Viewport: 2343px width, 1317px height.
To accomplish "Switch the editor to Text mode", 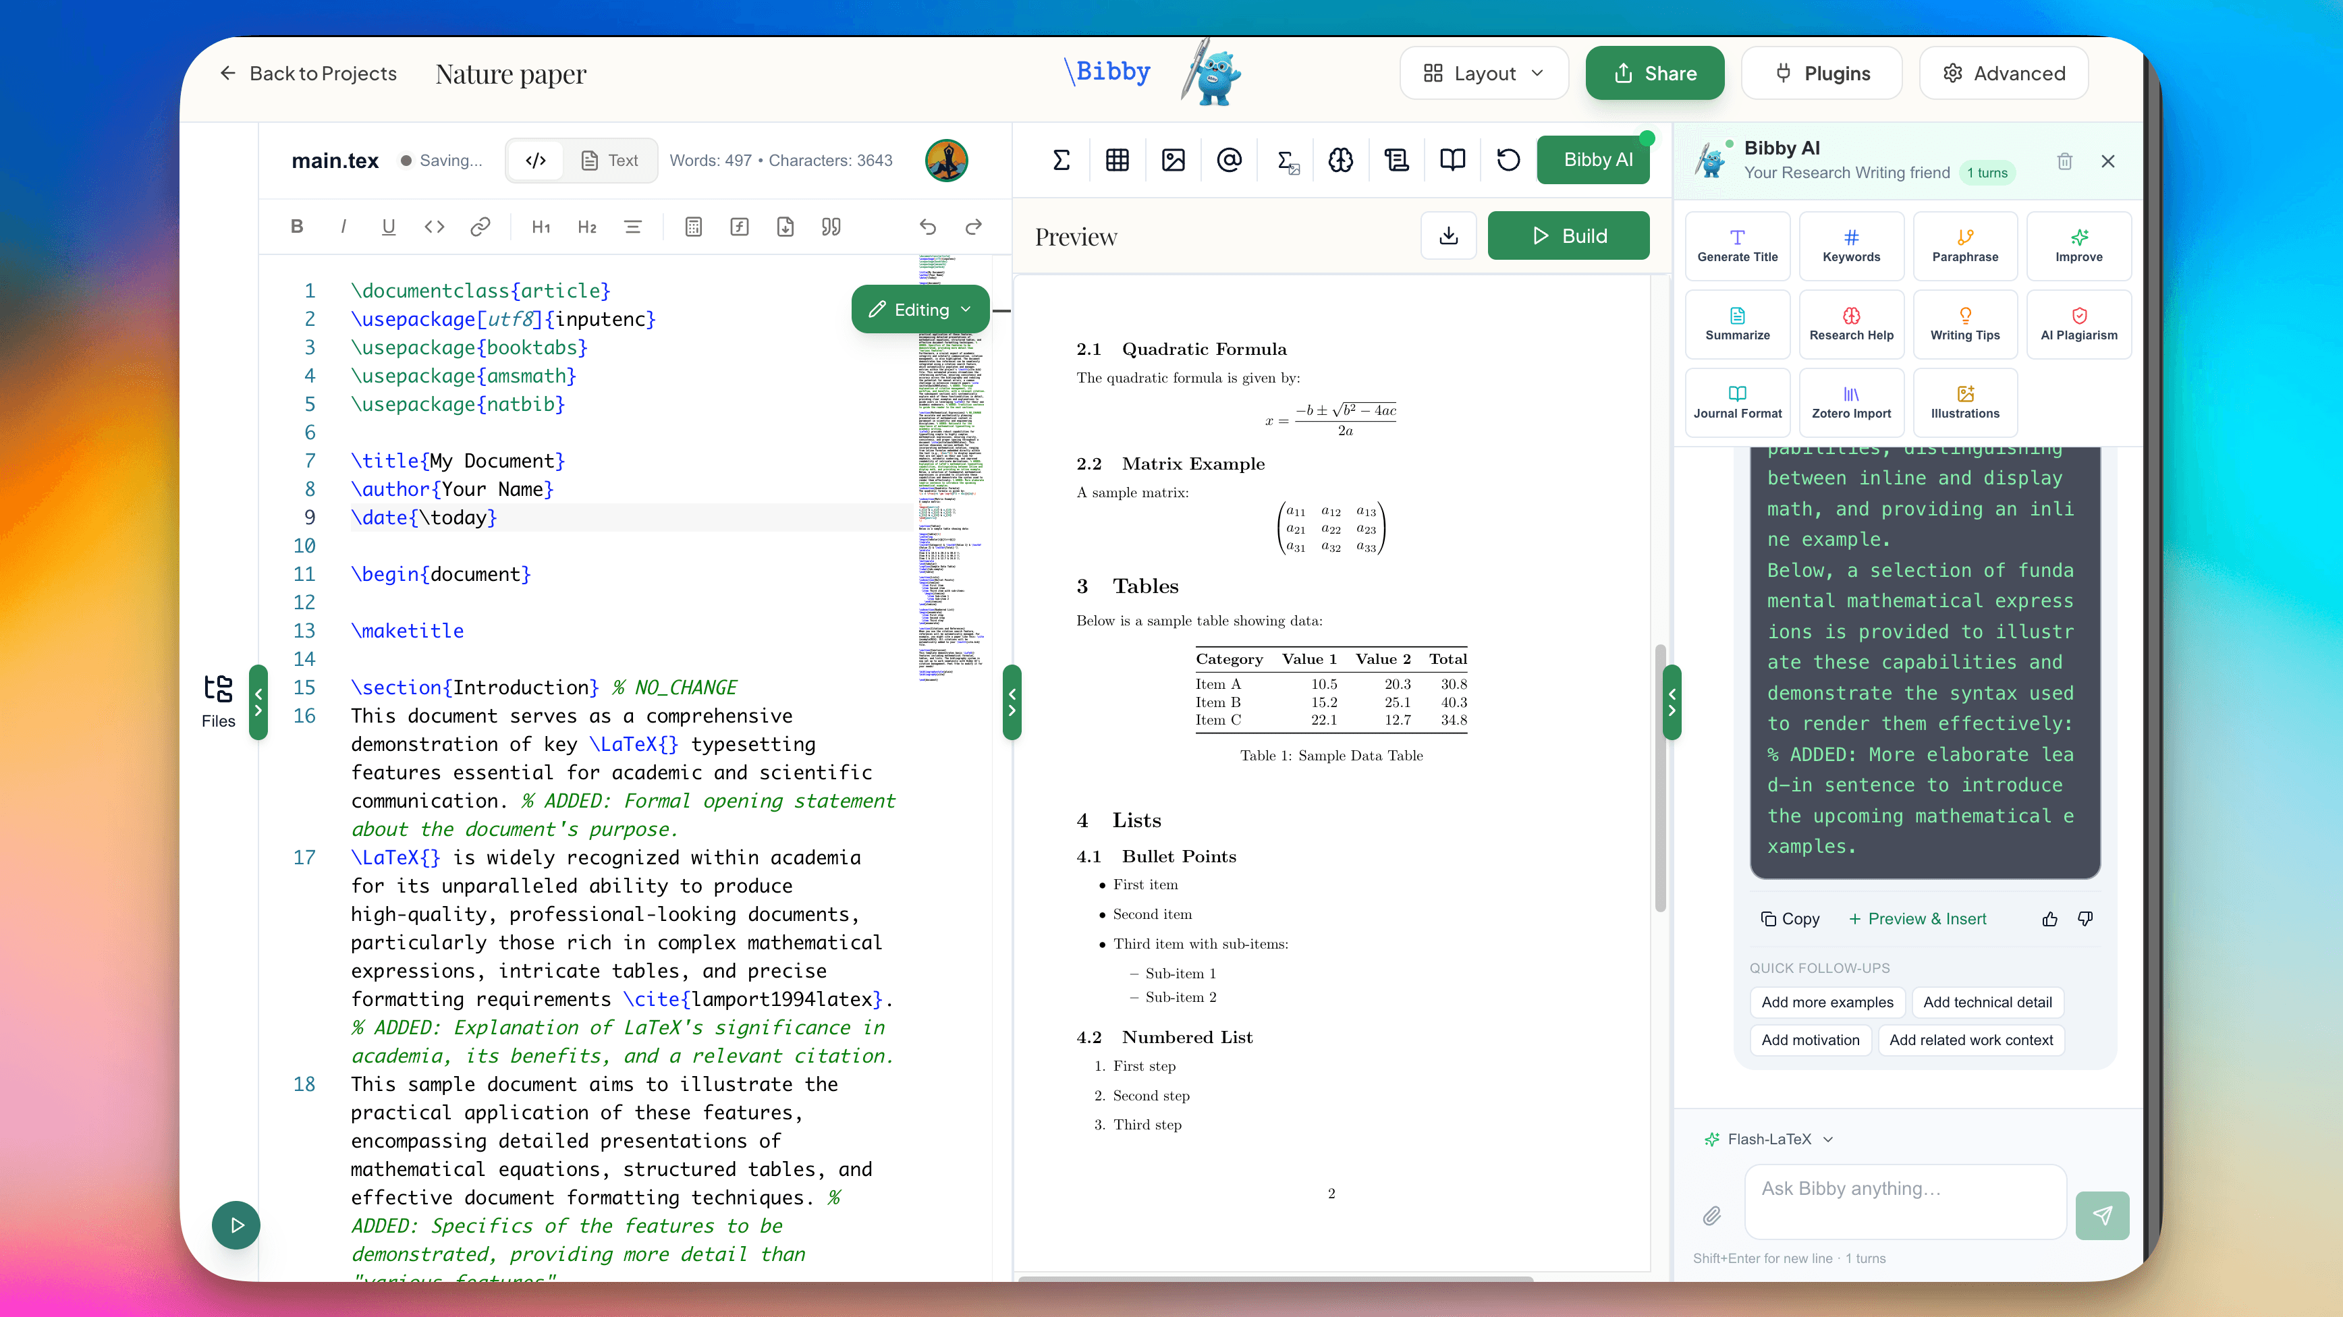I will coord(609,160).
